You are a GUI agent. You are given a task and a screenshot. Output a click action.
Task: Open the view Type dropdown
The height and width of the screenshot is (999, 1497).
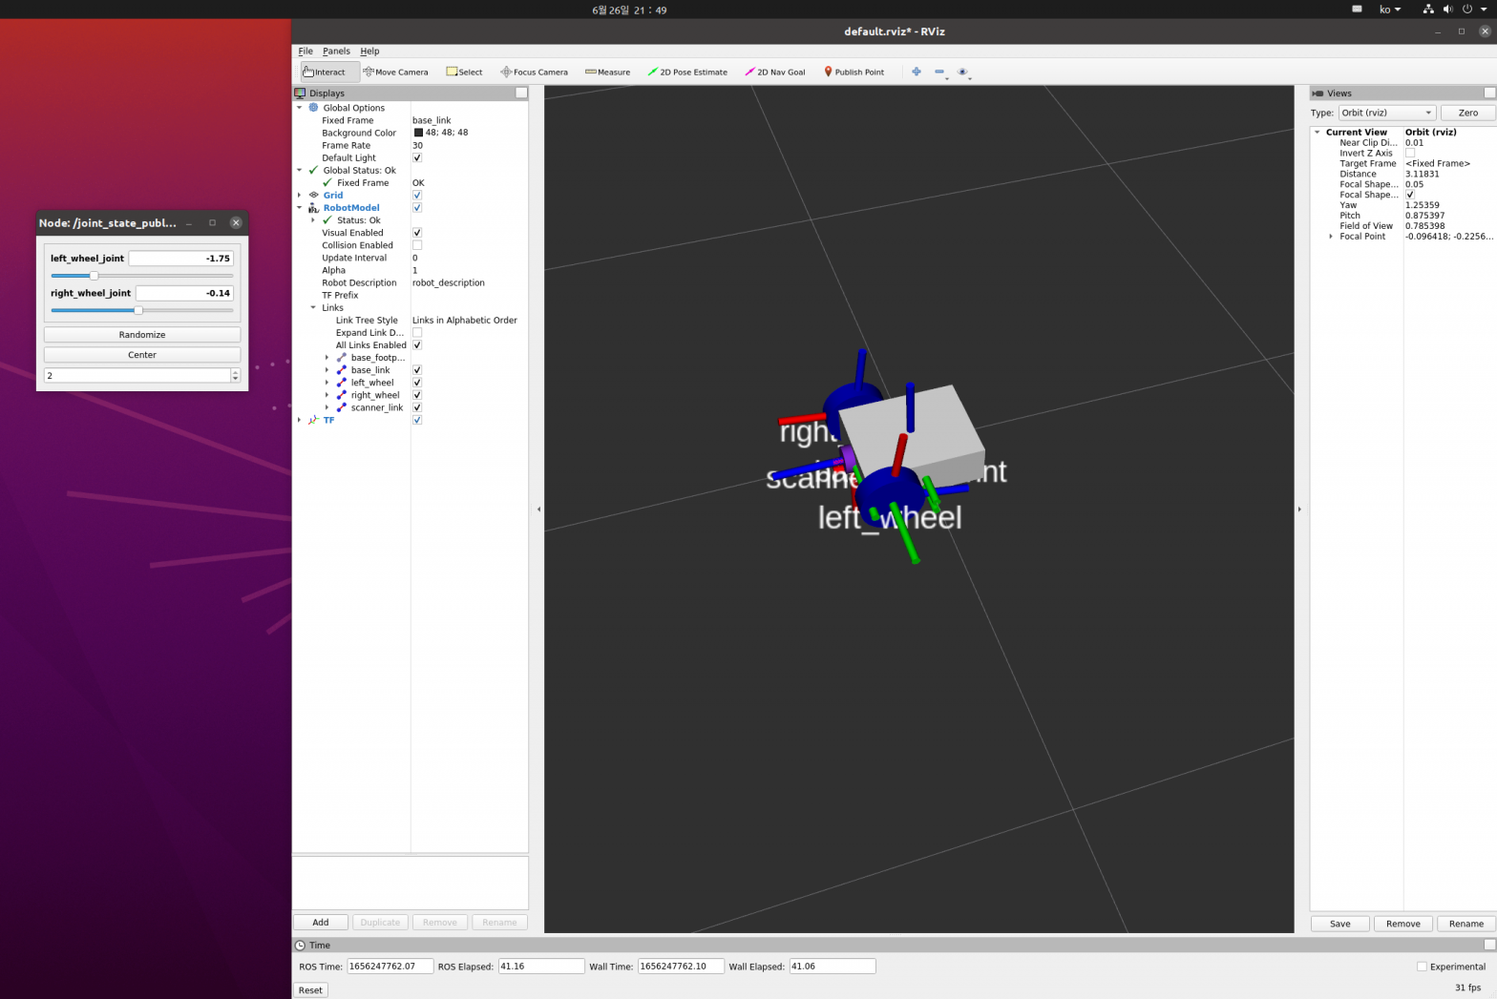[x=1385, y=113]
